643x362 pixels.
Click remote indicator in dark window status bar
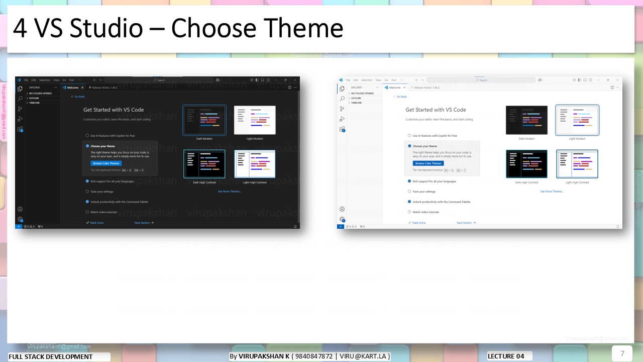(18, 226)
